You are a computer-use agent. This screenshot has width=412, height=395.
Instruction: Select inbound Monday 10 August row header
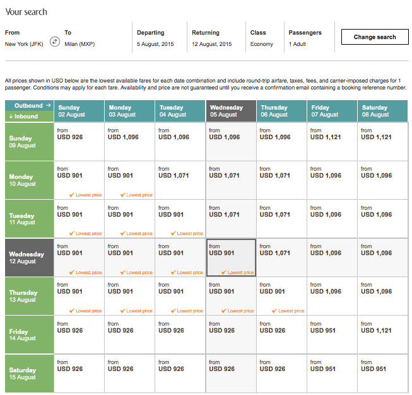pyautogui.click(x=30, y=180)
